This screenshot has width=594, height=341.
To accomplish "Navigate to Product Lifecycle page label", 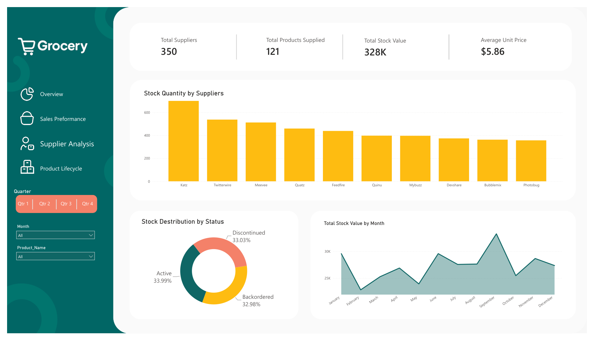I will click(61, 169).
